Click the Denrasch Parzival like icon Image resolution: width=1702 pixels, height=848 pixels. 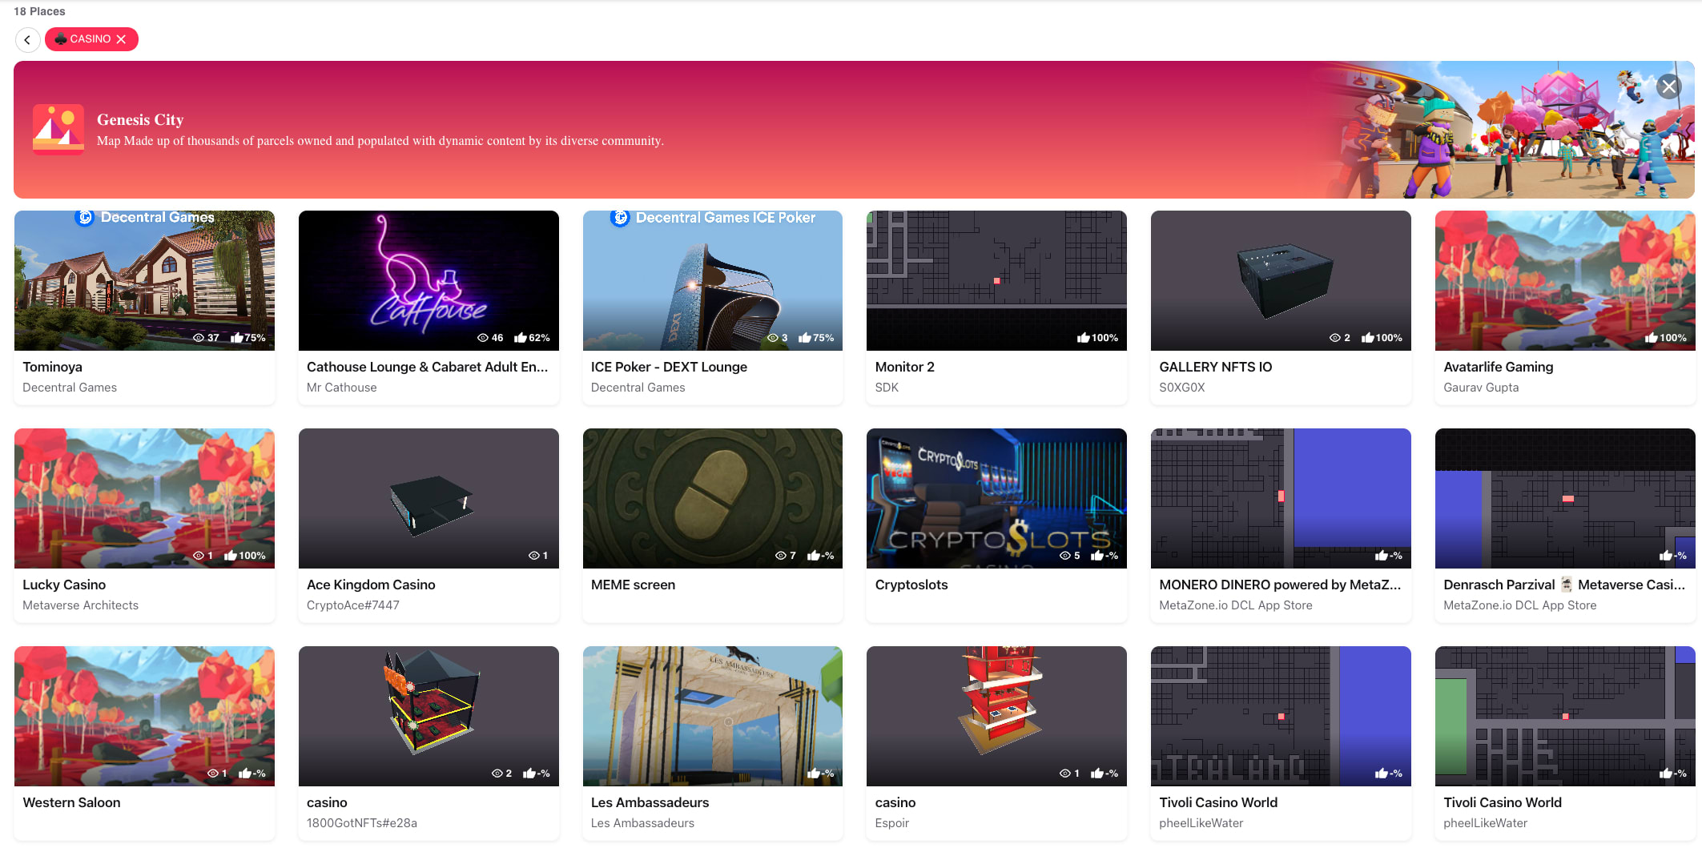[x=1666, y=556]
